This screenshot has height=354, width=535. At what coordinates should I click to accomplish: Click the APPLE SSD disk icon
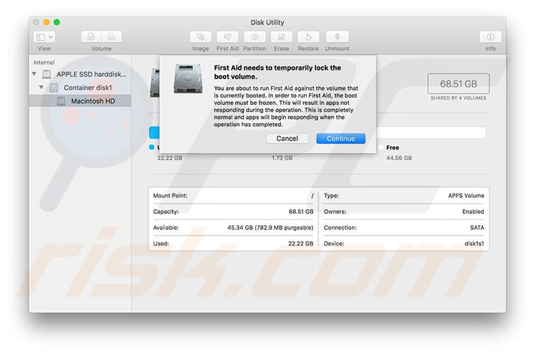pos(47,74)
